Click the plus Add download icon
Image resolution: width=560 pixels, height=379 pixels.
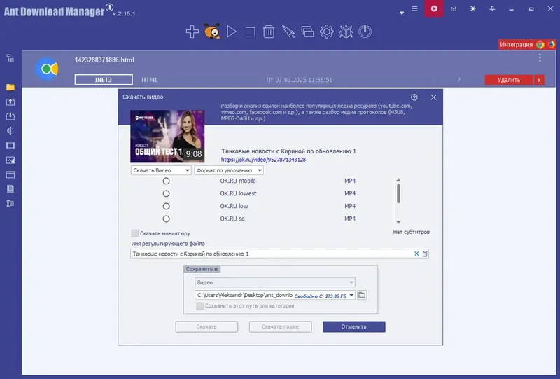[x=192, y=32]
